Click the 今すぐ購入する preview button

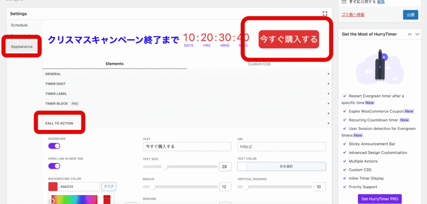(289, 39)
